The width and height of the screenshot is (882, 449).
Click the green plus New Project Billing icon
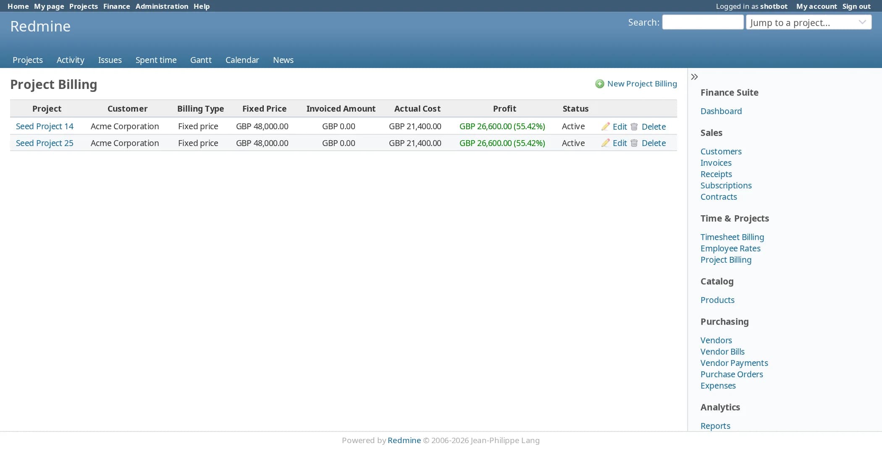click(600, 84)
